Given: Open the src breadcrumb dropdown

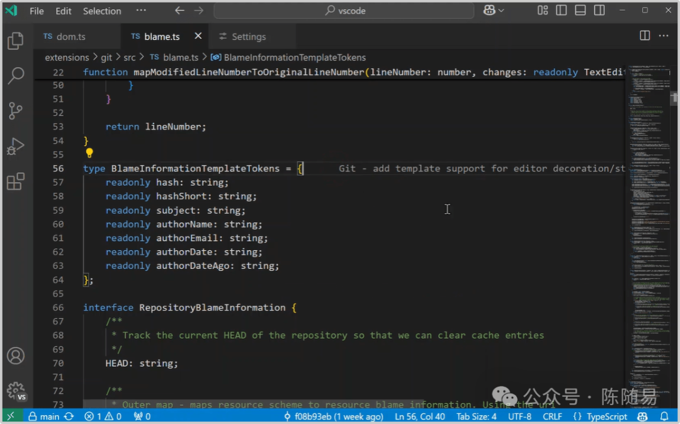Looking at the screenshot, I should click(130, 57).
